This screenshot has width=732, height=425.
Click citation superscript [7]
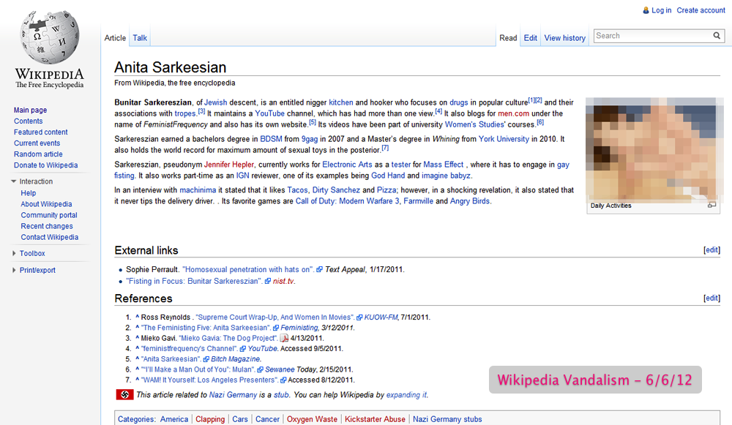pyautogui.click(x=385, y=148)
